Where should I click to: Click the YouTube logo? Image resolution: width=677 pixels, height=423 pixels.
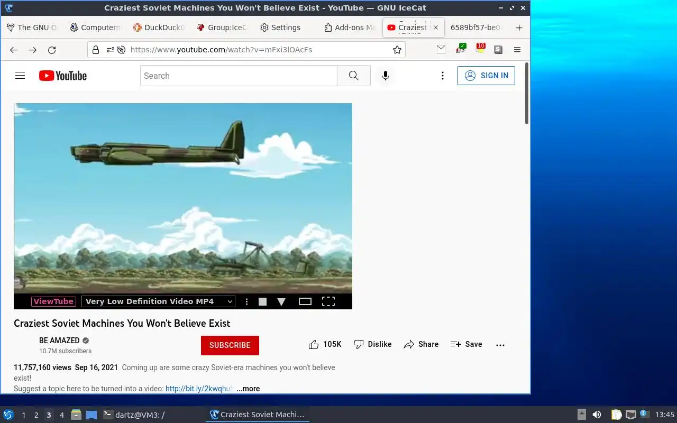click(62, 76)
